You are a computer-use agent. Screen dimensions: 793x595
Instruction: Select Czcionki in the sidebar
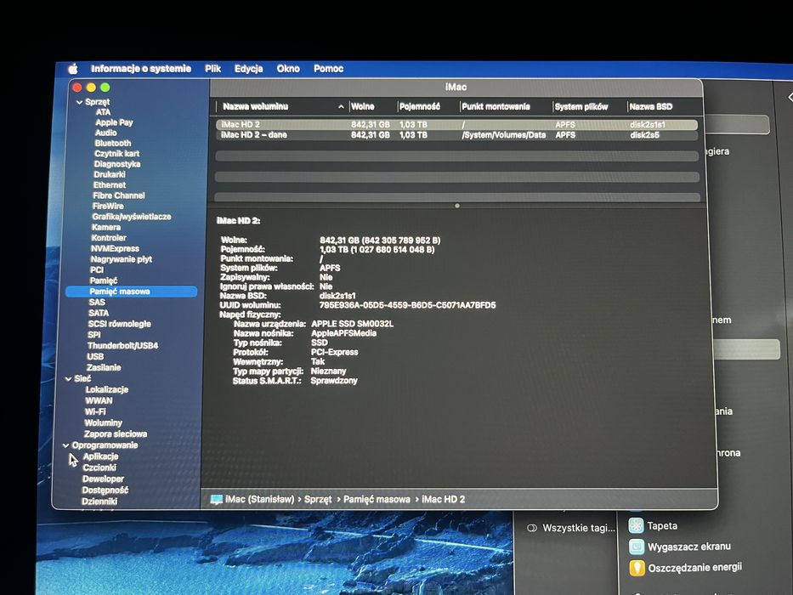pos(99,467)
